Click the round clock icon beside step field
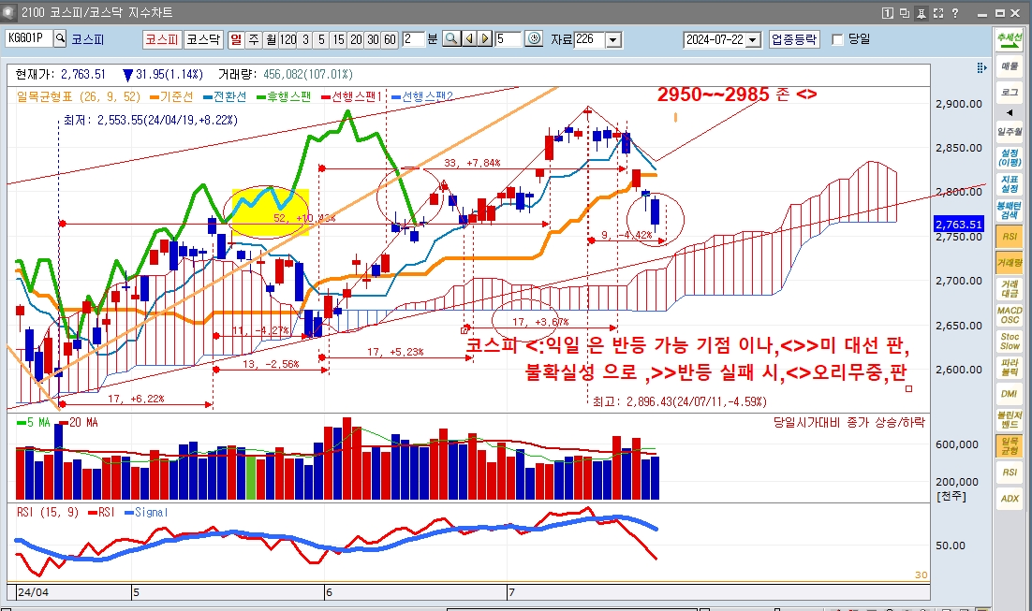1032x611 pixels. (534, 38)
